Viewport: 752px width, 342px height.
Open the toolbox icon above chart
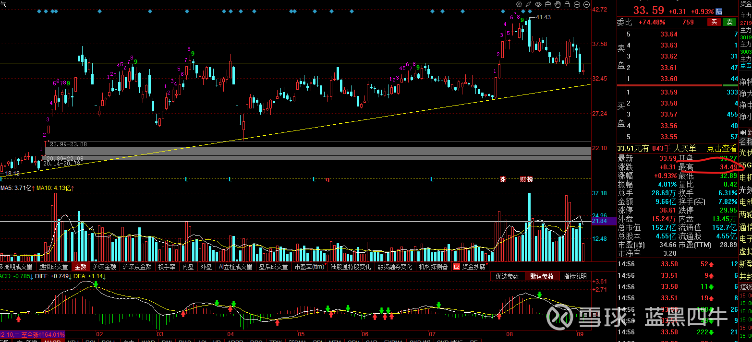pyautogui.click(x=548, y=4)
